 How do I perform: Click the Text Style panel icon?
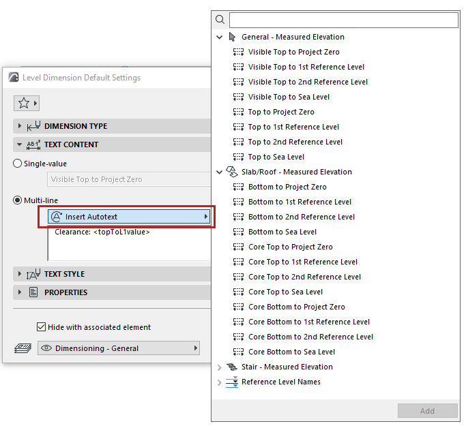33,274
